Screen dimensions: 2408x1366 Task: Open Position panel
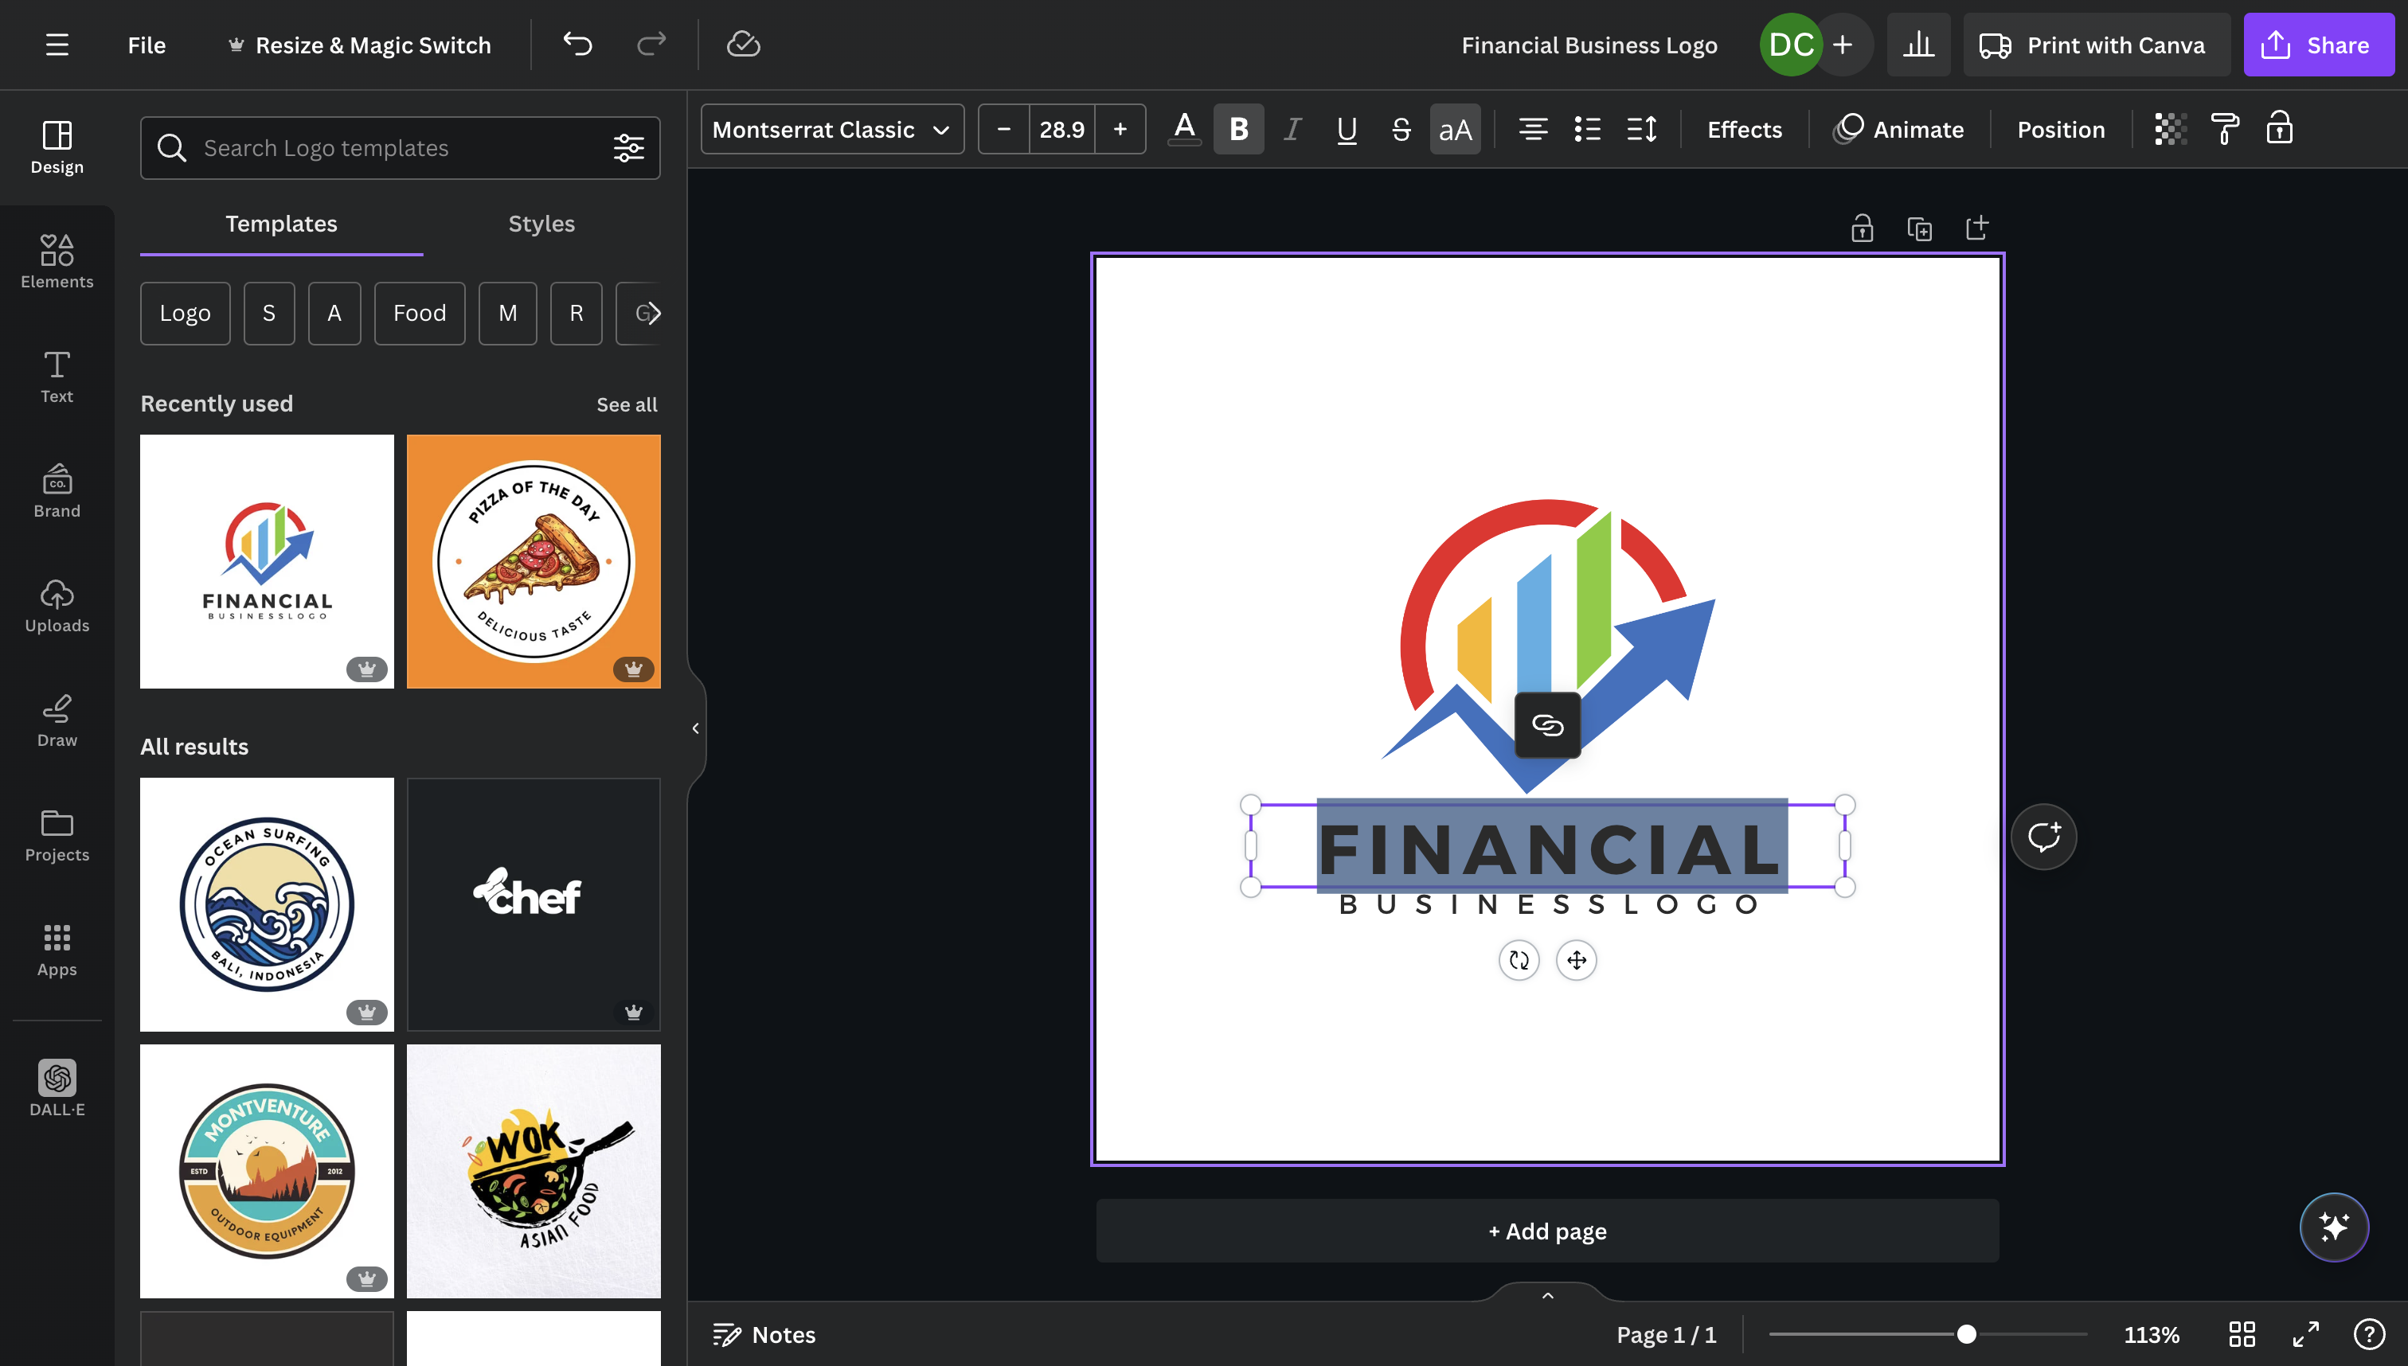click(2061, 130)
